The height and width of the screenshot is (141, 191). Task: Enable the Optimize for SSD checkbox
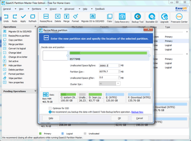point(50,108)
